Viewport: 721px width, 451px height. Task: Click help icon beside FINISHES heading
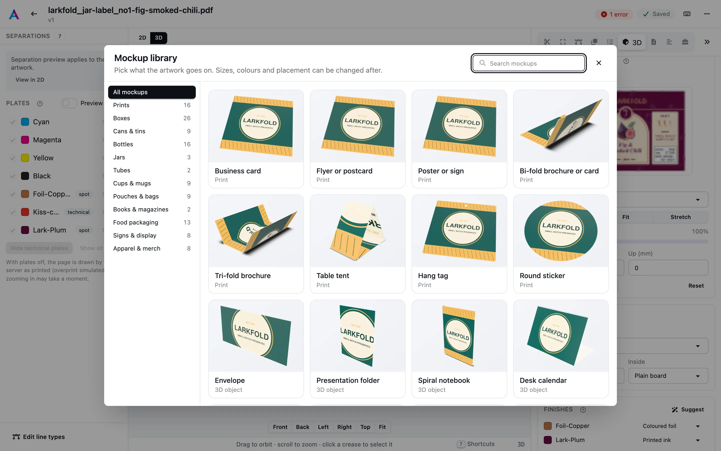click(583, 410)
